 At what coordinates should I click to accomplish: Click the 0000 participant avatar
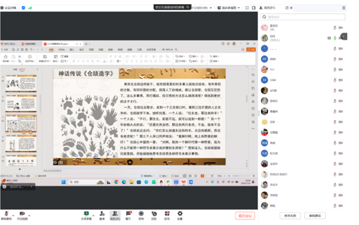(x=265, y=59)
